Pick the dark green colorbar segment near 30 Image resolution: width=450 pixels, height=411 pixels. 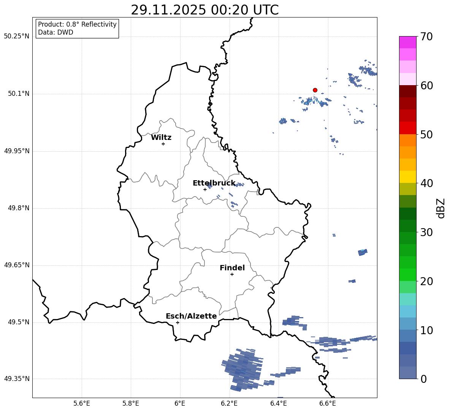click(x=408, y=226)
